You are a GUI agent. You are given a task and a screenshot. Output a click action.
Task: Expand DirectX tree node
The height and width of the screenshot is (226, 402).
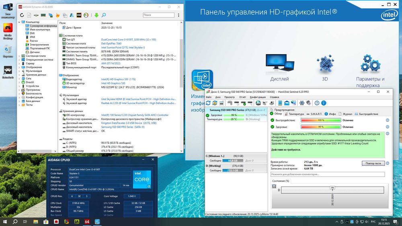19,82
